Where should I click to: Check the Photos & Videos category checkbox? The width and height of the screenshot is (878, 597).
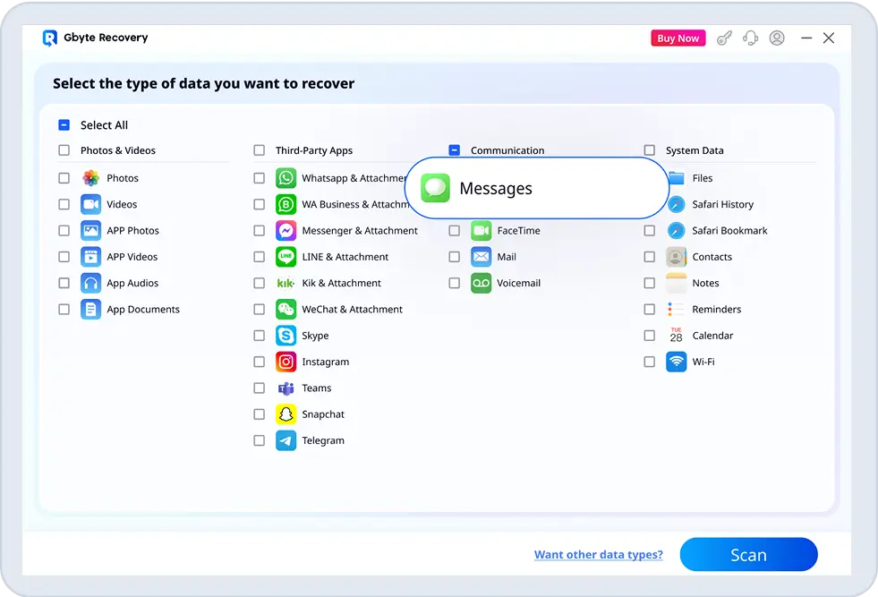(64, 150)
